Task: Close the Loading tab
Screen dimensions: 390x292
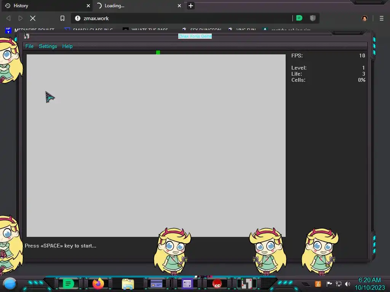Action: (x=179, y=6)
